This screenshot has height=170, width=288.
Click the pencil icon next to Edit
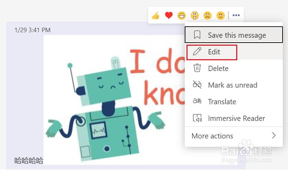(197, 52)
